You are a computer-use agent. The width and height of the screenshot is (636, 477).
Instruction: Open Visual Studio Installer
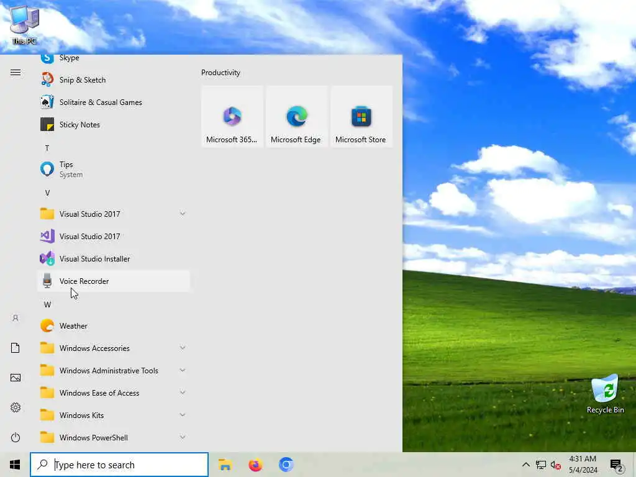click(114, 258)
